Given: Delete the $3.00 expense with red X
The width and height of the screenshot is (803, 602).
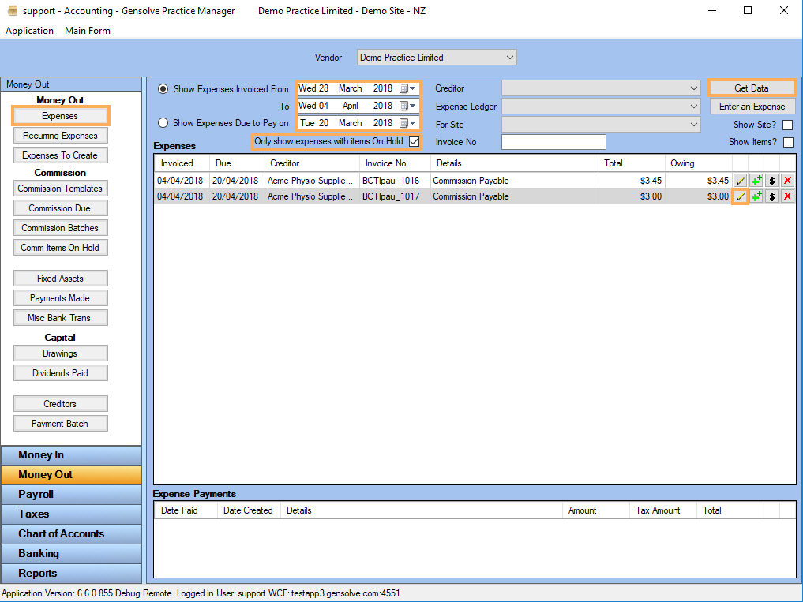Looking at the screenshot, I should (x=787, y=196).
